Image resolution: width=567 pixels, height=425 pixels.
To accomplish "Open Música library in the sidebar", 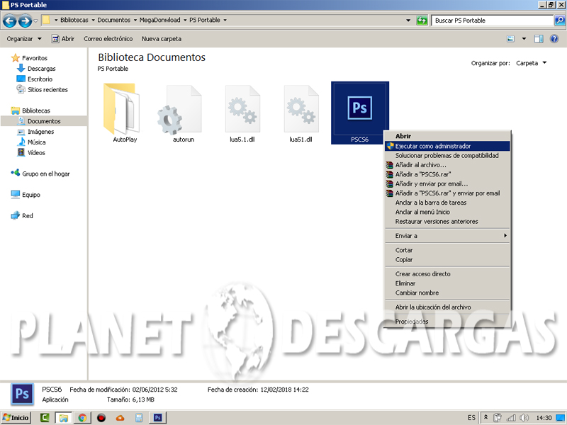I will (36, 142).
